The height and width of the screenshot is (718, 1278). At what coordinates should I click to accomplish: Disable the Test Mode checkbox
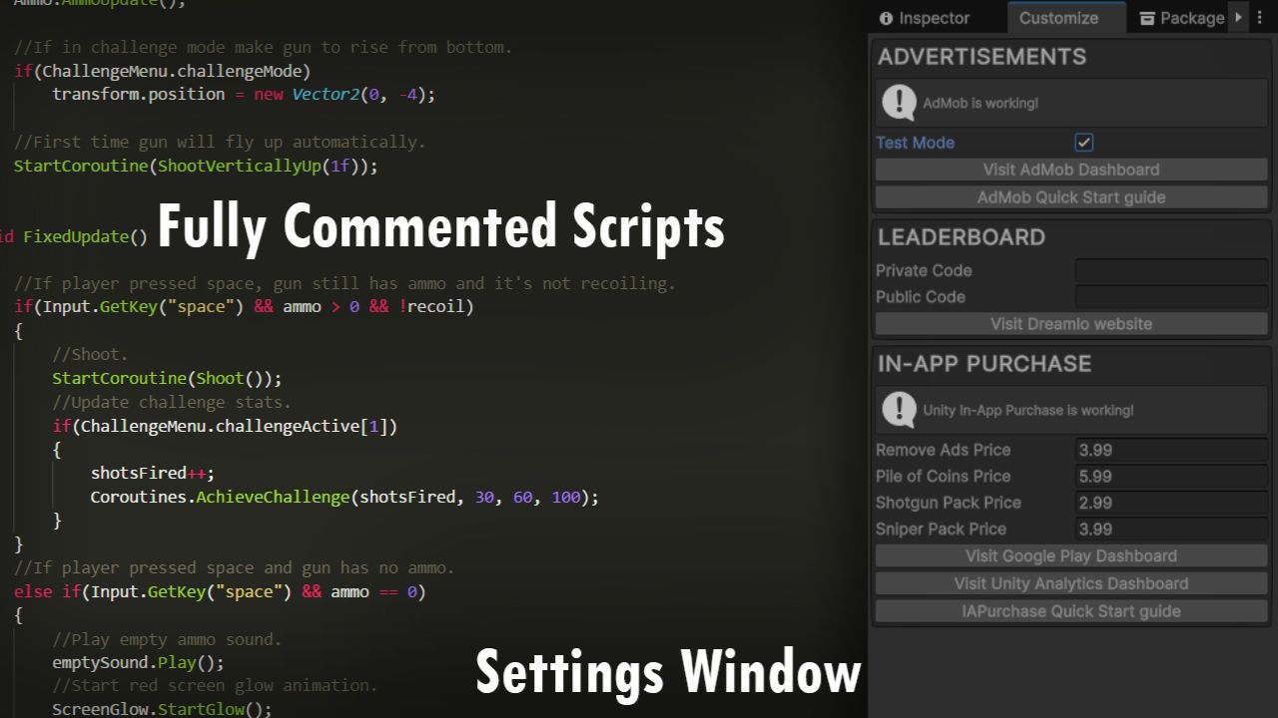[1083, 143]
